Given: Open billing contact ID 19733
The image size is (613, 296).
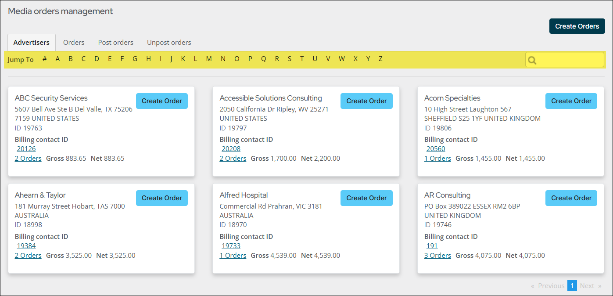Looking at the screenshot, I should pos(231,246).
